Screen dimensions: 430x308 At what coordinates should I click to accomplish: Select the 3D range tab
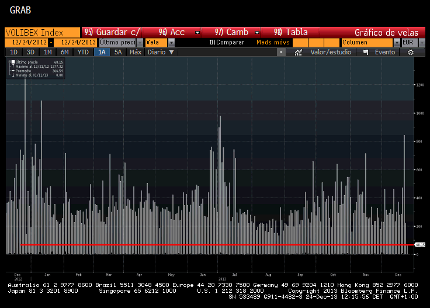click(30, 52)
